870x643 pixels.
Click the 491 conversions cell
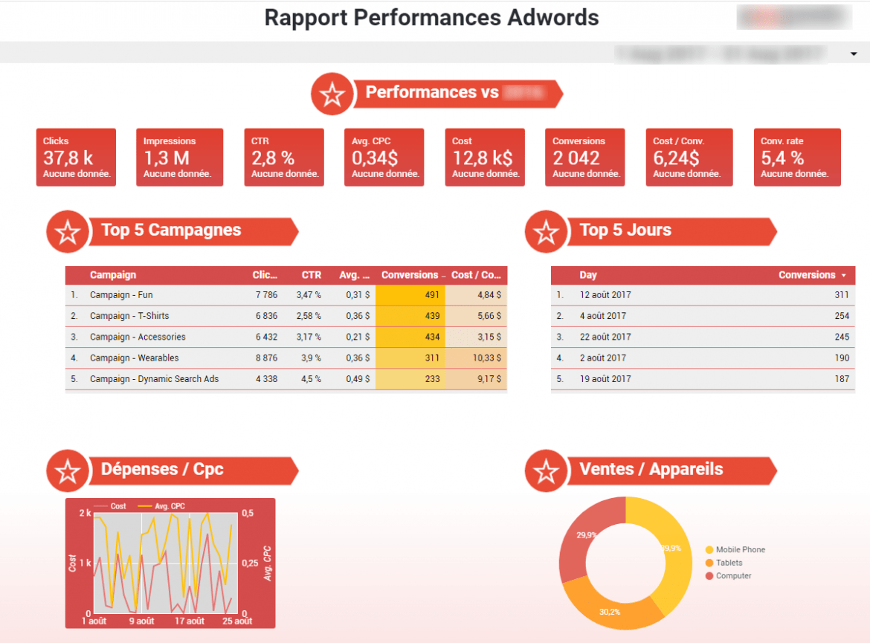click(410, 295)
